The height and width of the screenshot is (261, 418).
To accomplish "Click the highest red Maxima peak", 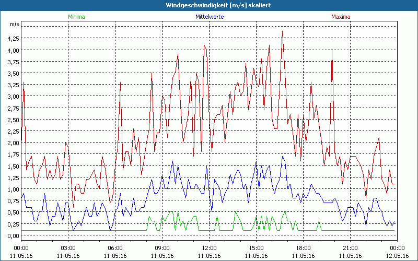I will [x=282, y=31].
